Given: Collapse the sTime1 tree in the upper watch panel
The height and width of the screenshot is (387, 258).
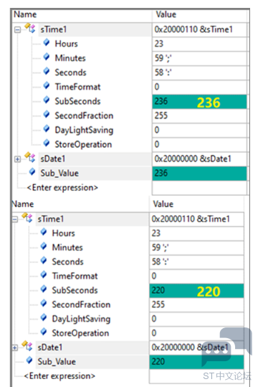Looking at the screenshot, I should (x=17, y=30).
